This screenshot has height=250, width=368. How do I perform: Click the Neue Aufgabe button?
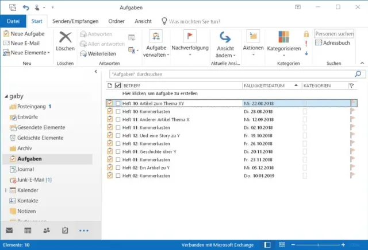(x=27, y=34)
